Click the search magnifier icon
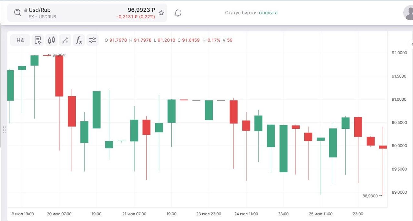This screenshot has width=413, height=221. 17,13
